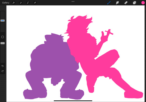Adjust the brush size slider handle

2,21
